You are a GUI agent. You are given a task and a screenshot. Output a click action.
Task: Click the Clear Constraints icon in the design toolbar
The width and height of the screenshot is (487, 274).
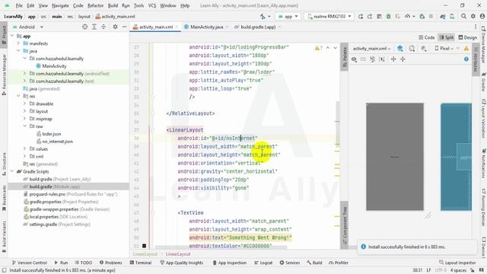point(372,59)
